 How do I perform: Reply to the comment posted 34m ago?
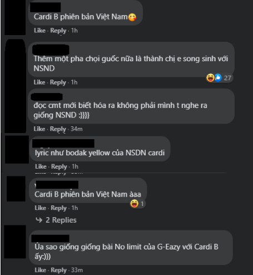[58, 129]
